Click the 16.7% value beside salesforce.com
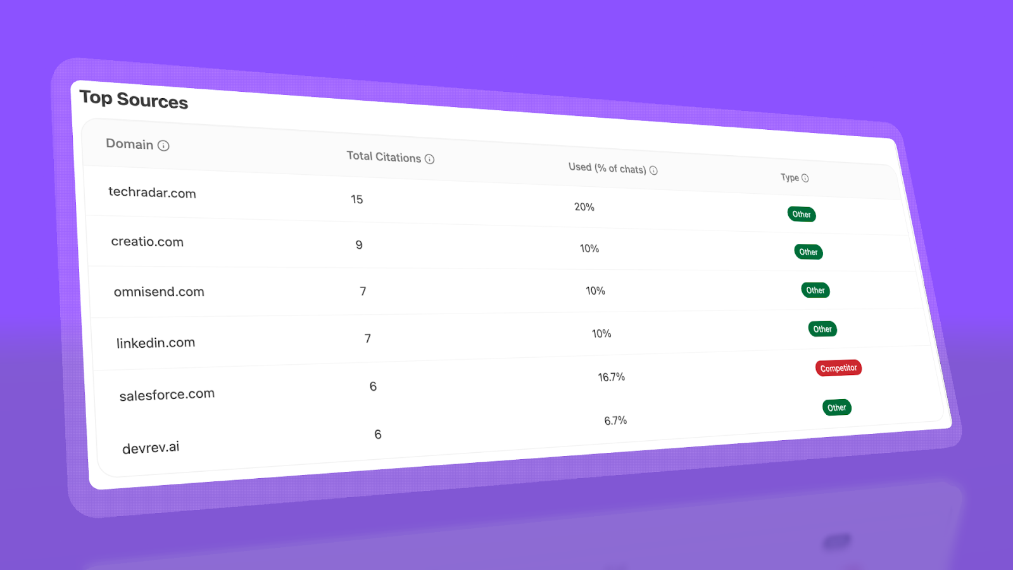Screen dimensions: 1013x570 612,376
